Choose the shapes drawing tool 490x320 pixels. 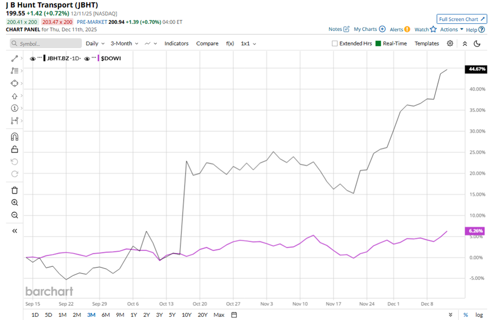[x=15, y=83]
